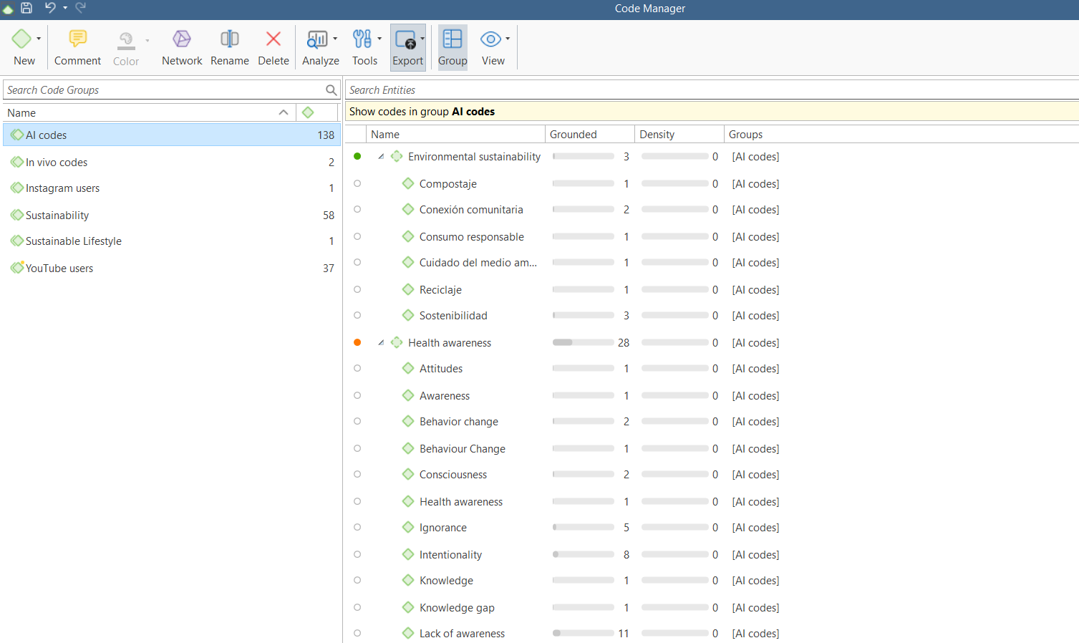1079x643 pixels.
Task: Collapse the Environmental sustainability code tree
Action: [x=381, y=156]
